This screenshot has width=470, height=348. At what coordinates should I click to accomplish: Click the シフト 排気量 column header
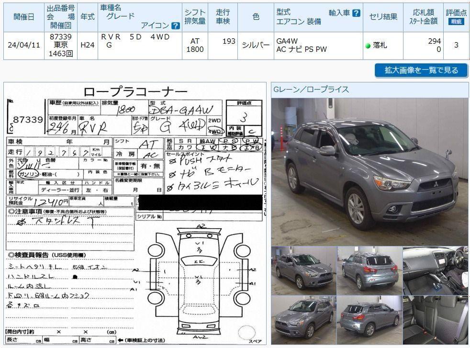coord(195,17)
